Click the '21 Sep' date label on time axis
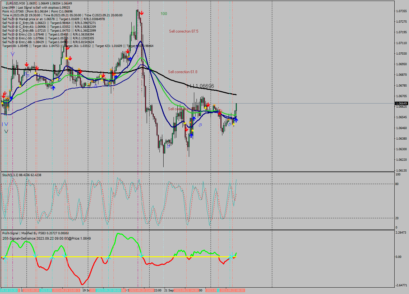 click(x=169, y=290)
